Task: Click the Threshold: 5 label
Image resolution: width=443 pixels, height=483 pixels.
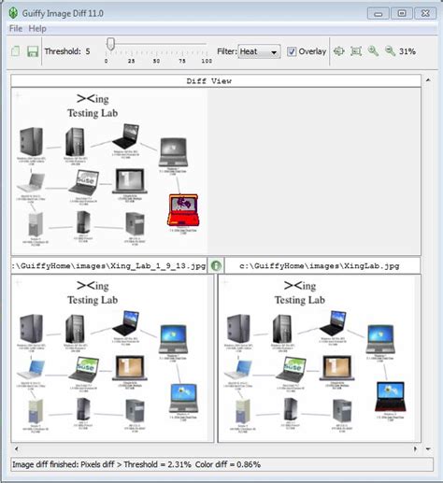Action: point(67,51)
